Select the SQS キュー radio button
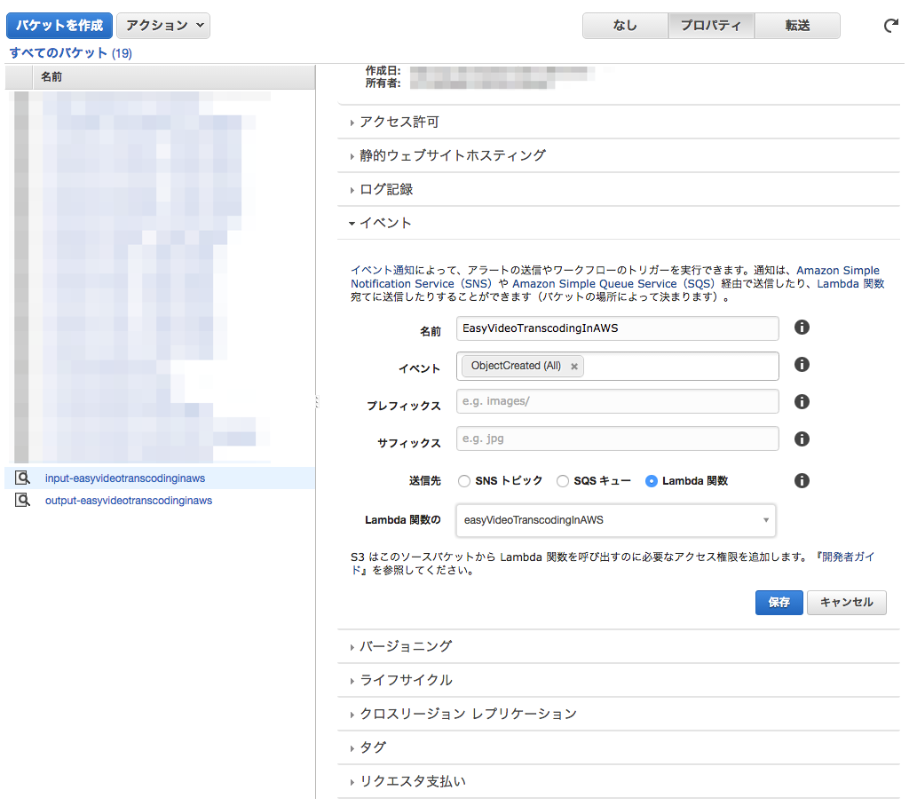This screenshot has height=806, width=909. tap(563, 481)
